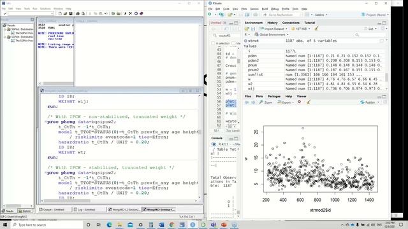Open the 137 MiB memory usage dropdown
The width and height of the screenshot is (408, 229).
point(301,29)
